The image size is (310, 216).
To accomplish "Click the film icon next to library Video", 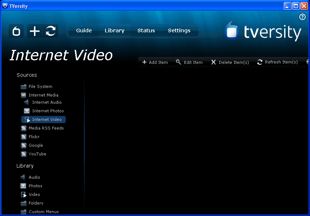I will pos(24,194).
